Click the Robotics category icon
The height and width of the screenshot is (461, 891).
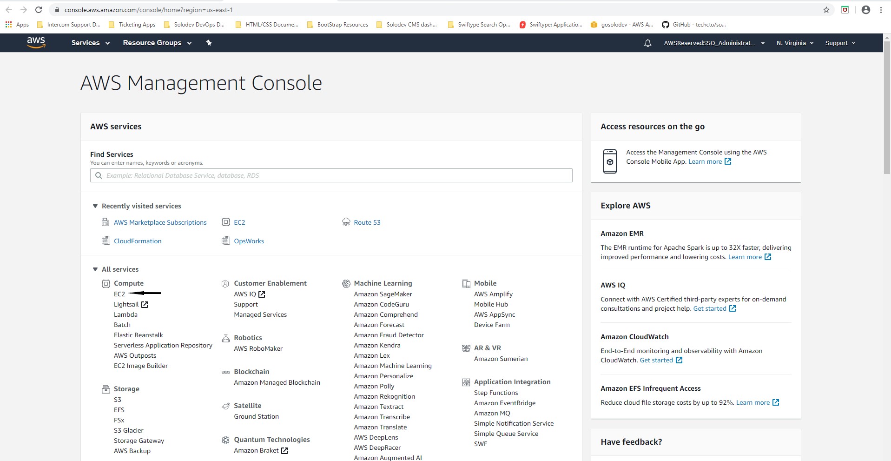[226, 338]
